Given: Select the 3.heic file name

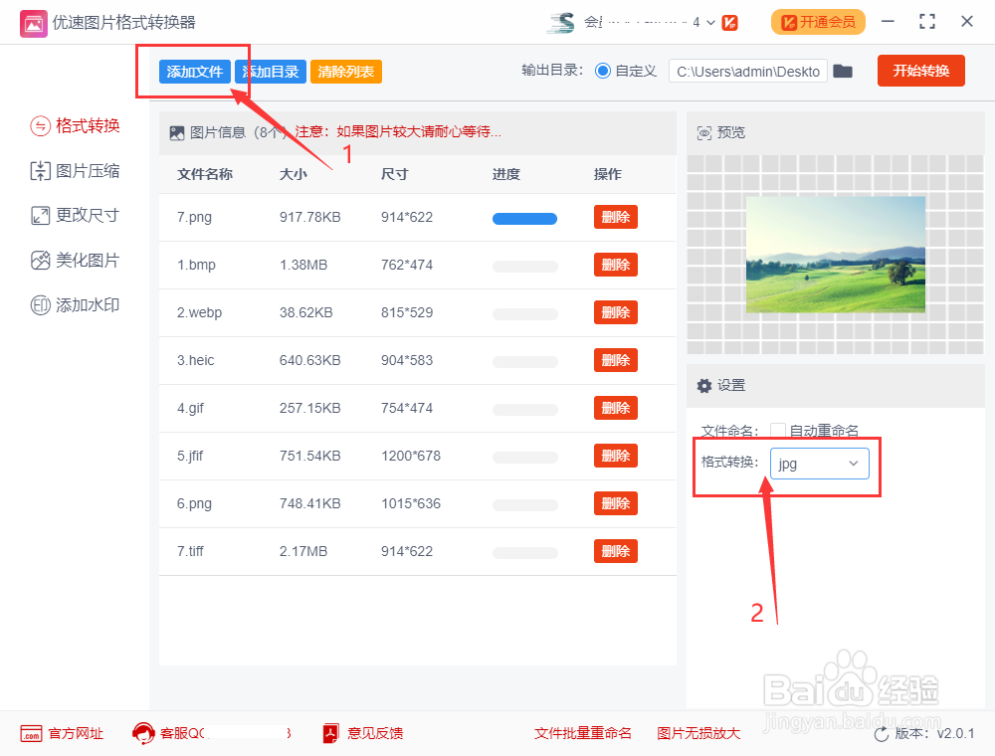Looking at the screenshot, I should (x=195, y=360).
